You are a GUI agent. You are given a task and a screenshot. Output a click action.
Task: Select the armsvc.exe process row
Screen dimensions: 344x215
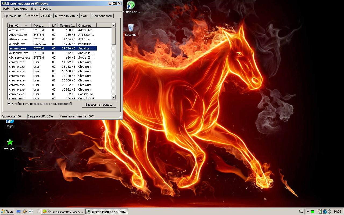tap(52, 30)
